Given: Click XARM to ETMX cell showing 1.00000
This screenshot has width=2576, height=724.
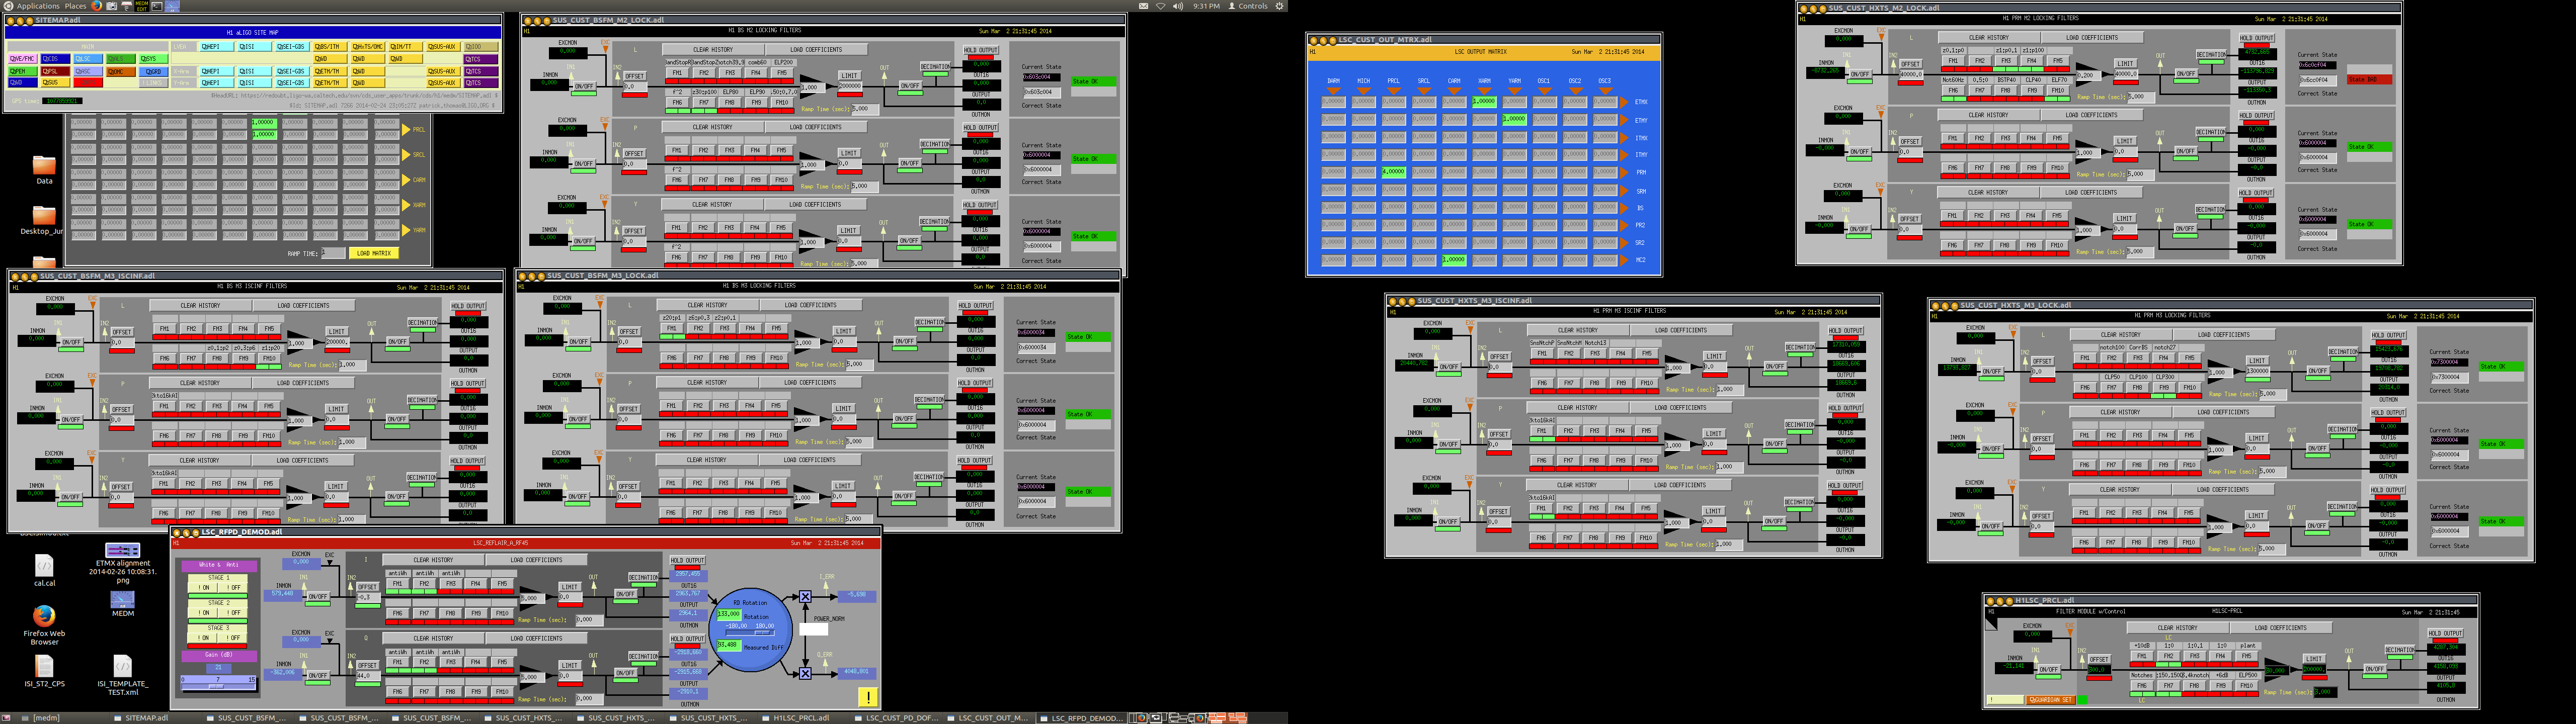Looking at the screenshot, I should pyautogui.click(x=1485, y=102).
